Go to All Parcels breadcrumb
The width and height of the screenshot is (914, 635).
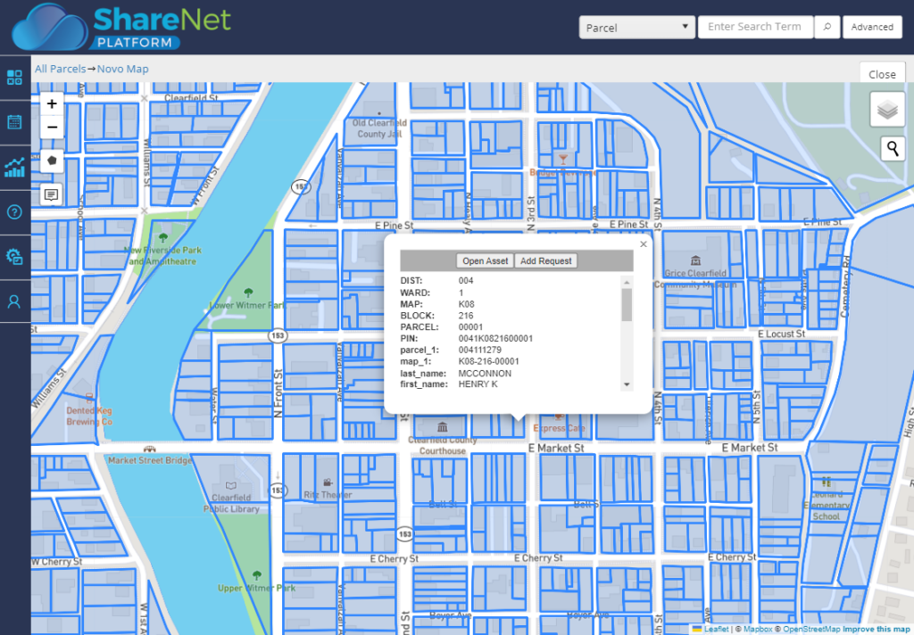(60, 69)
